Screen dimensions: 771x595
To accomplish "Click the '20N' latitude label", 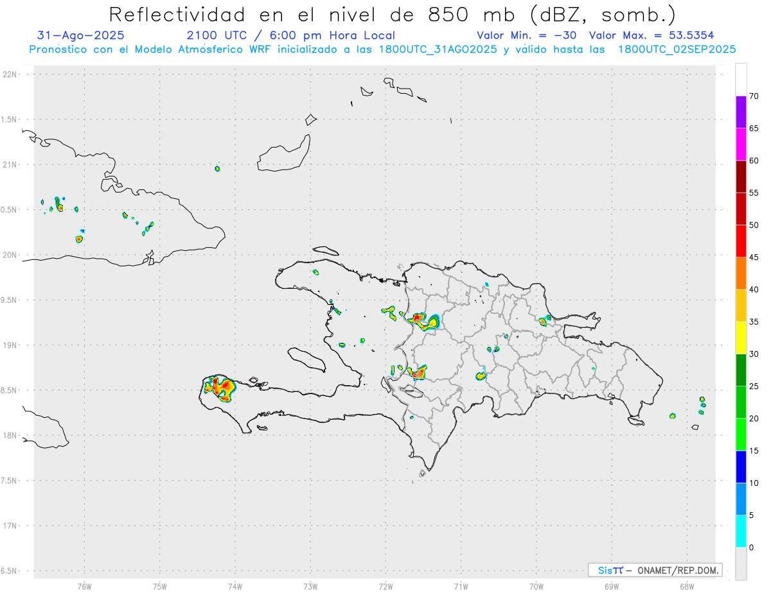I will point(11,255).
